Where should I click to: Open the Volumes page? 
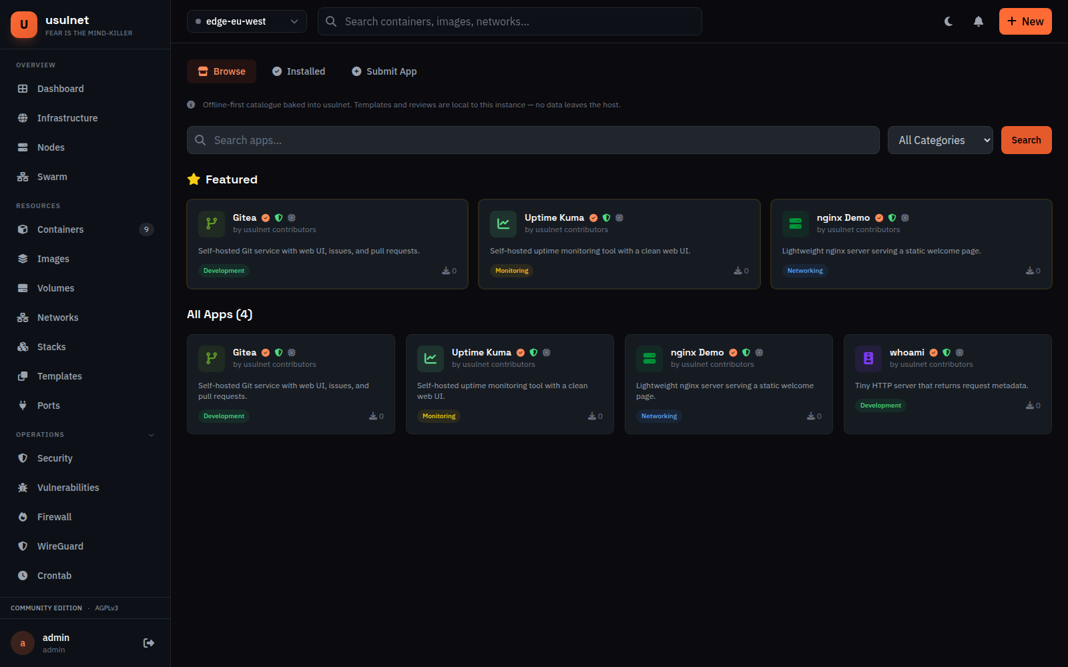(x=85, y=288)
